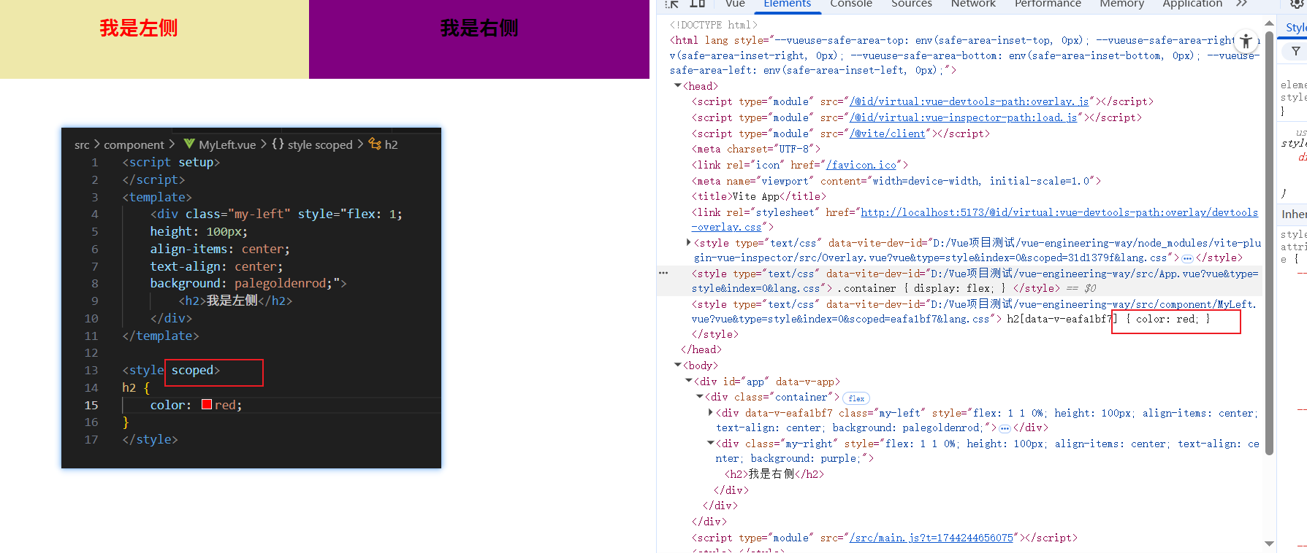Open DevTools settings gear icon
Viewport: 1307px width, 553px height.
tap(1298, 4)
